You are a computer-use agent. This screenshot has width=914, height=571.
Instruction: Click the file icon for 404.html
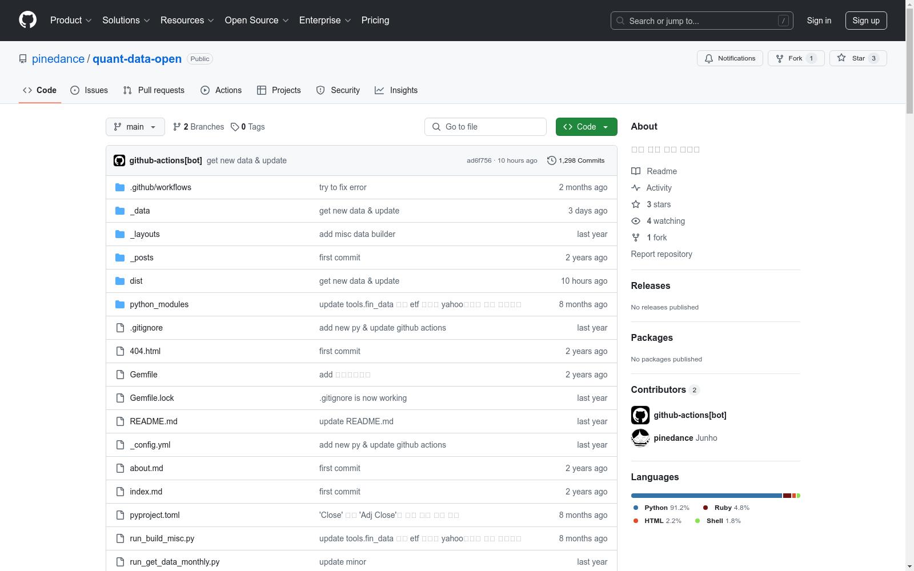pos(120,351)
